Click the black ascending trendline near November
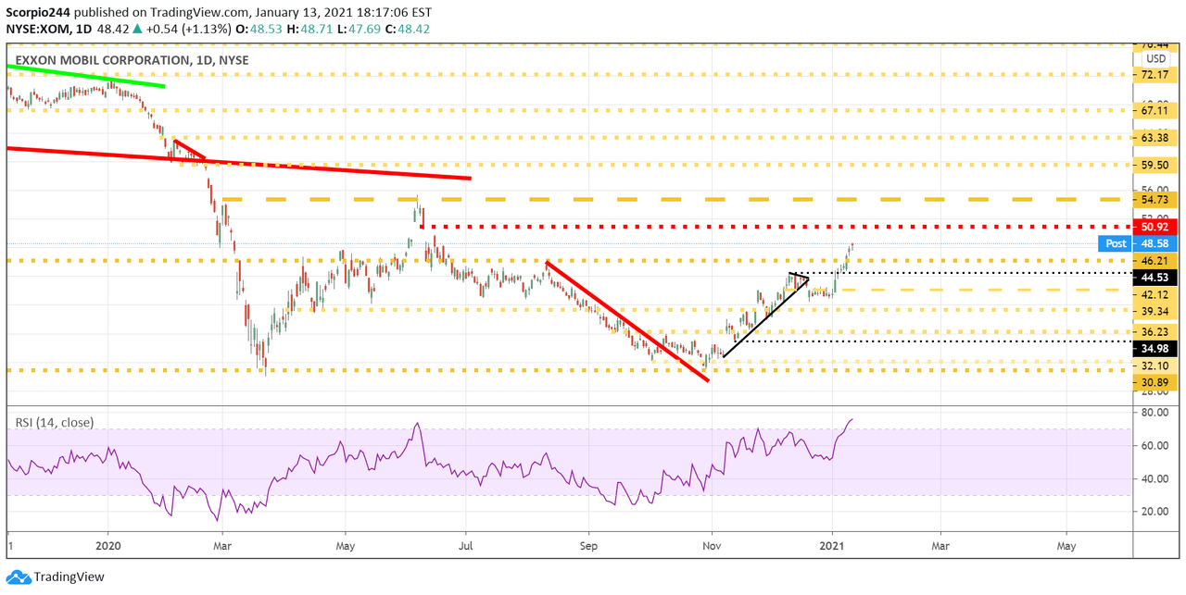Viewport: 1186px width, 595px height. 765,316
